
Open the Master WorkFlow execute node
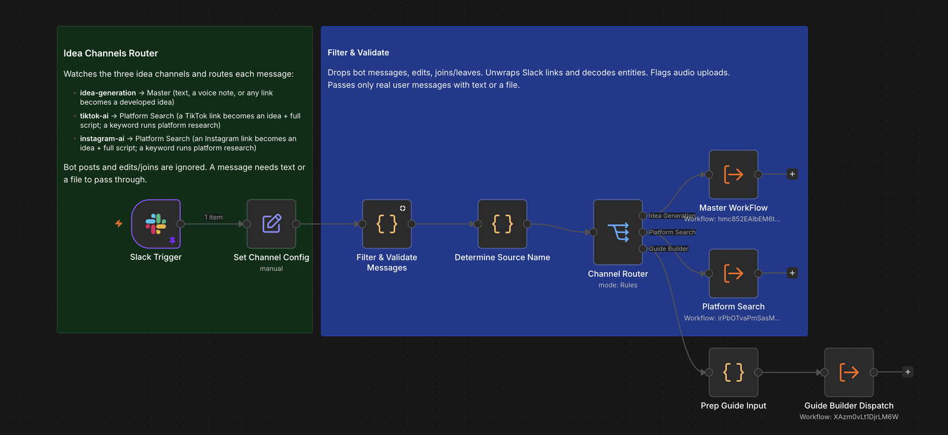pos(734,174)
